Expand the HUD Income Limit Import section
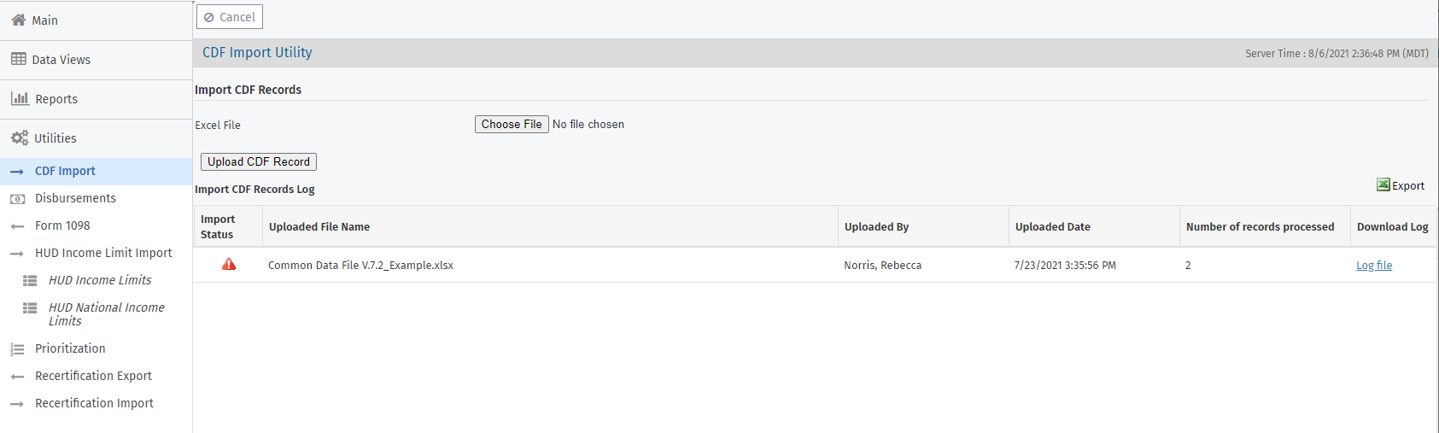 tap(103, 253)
